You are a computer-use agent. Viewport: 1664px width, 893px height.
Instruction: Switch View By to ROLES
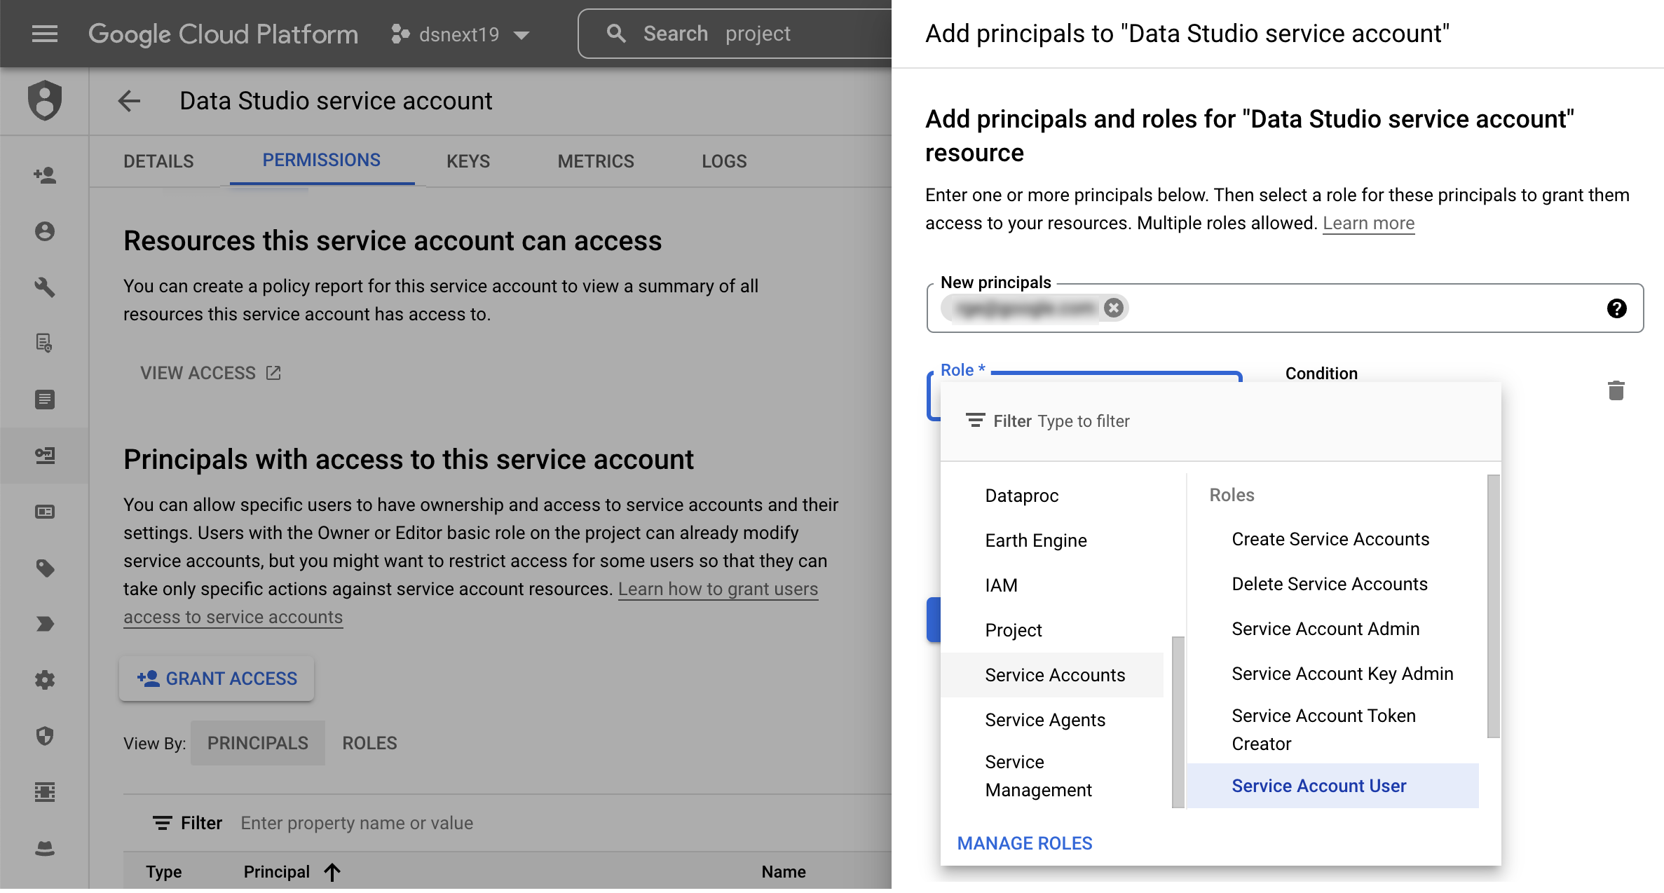(x=369, y=743)
